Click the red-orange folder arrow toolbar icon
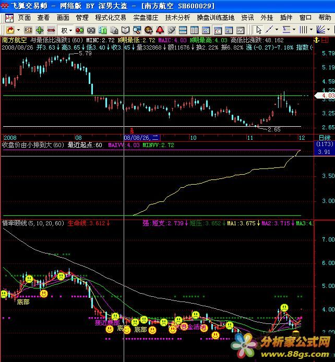 pyautogui.click(x=10, y=30)
